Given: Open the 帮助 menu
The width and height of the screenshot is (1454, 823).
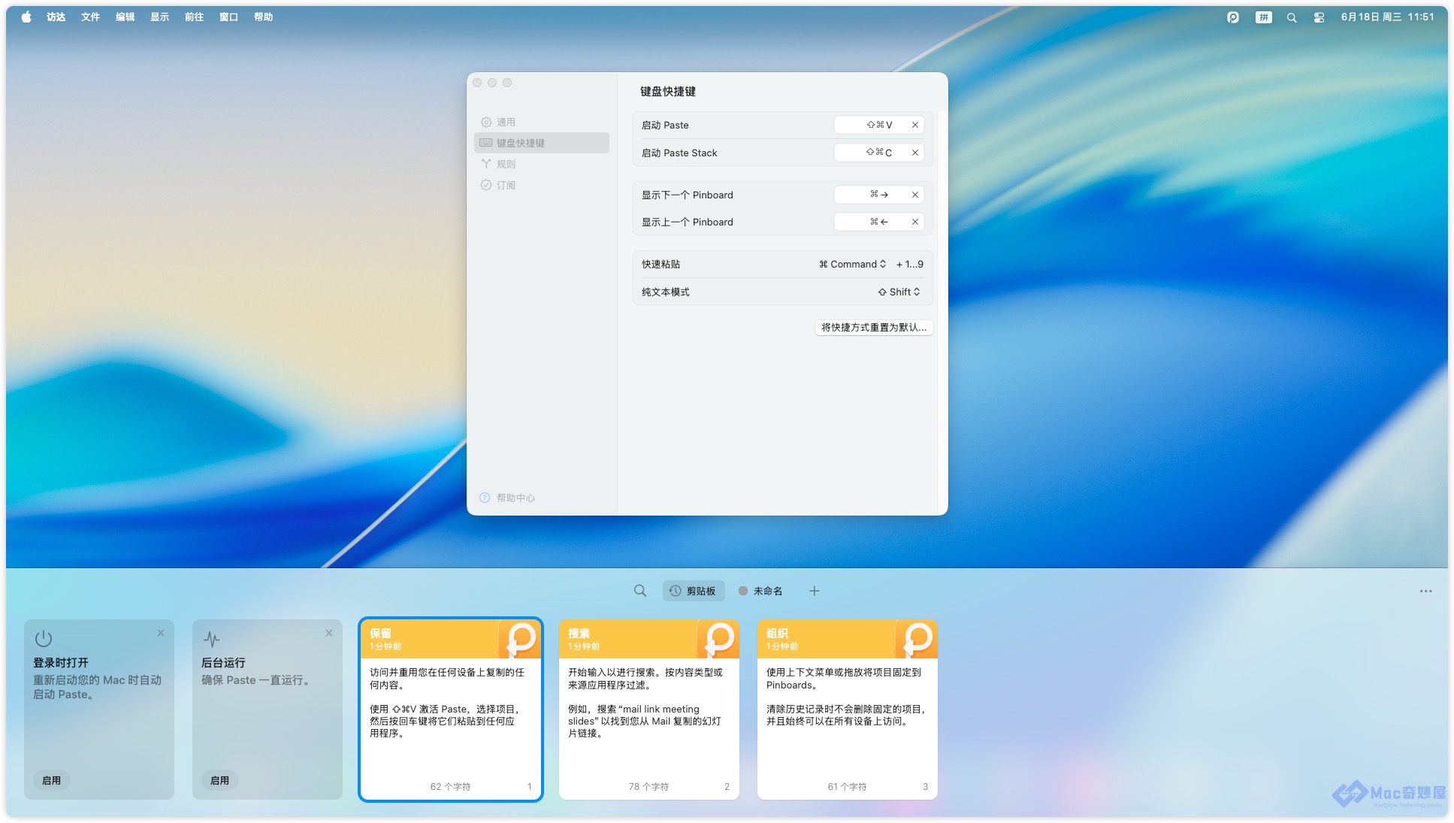Looking at the screenshot, I should click(263, 17).
